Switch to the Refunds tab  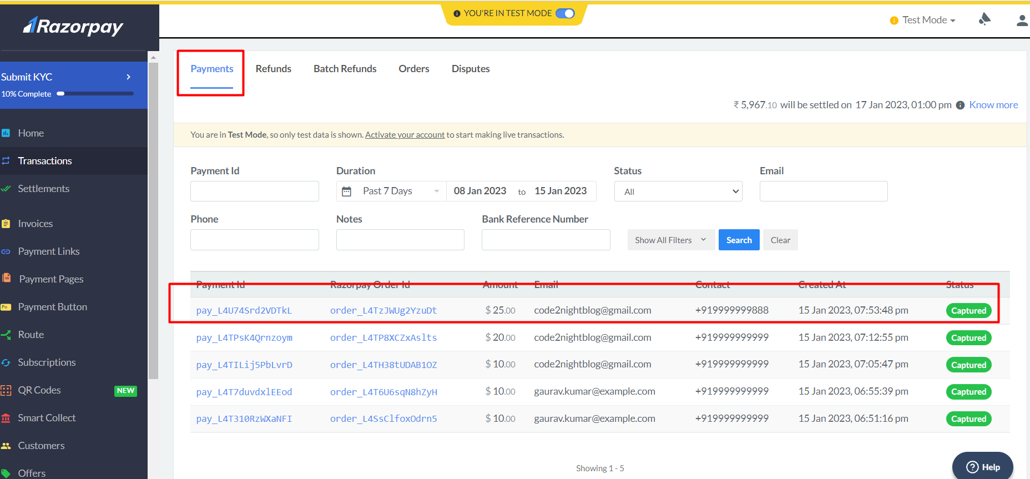[x=274, y=69]
